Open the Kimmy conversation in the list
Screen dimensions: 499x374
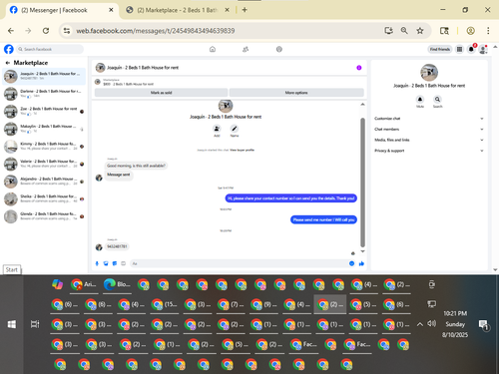pos(44,147)
